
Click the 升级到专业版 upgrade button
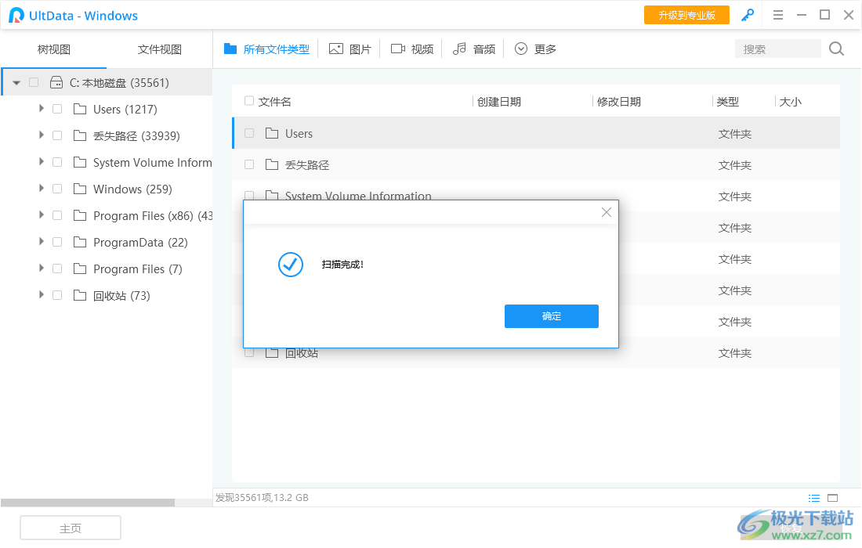(686, 15)
